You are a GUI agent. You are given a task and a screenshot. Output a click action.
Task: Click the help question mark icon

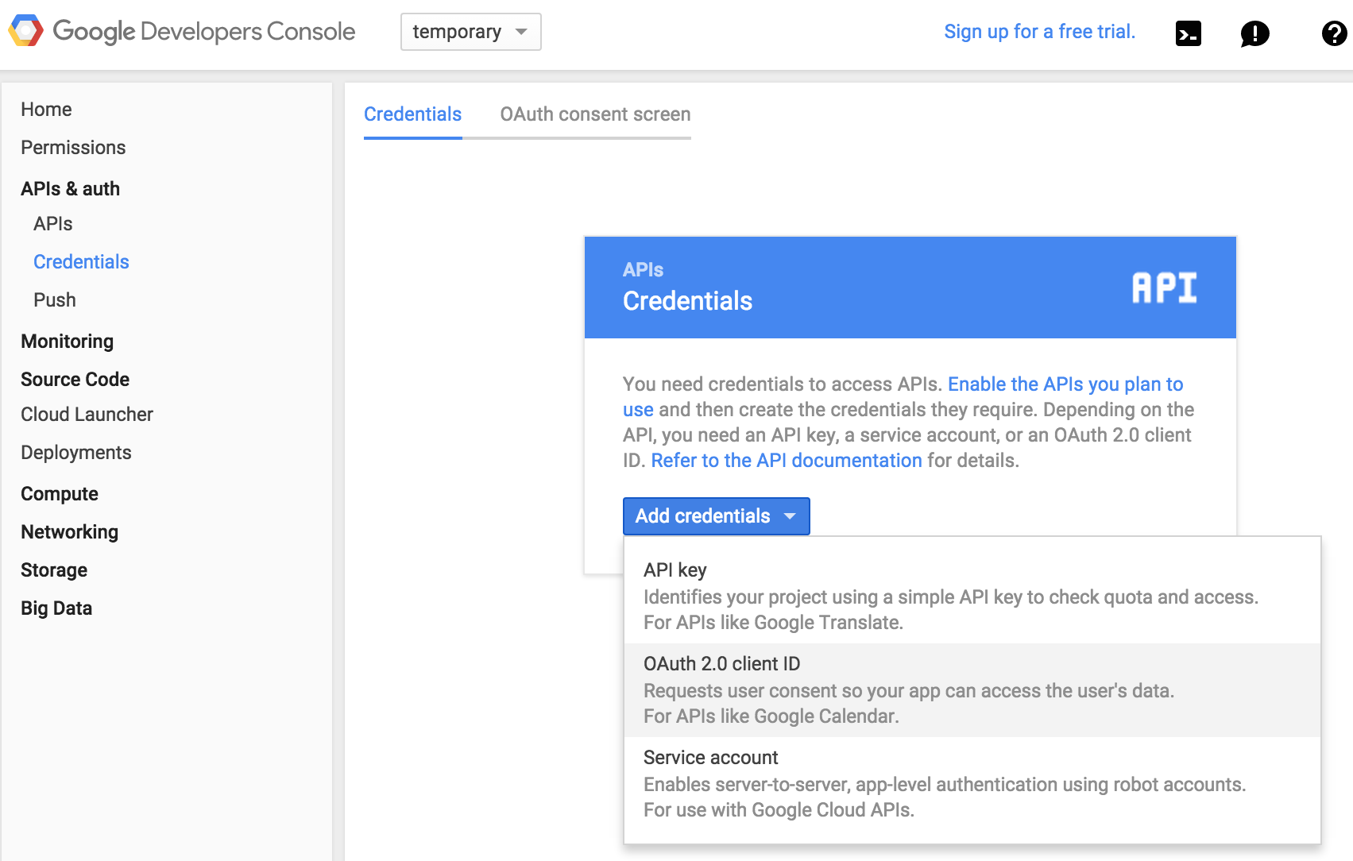click(1334, 33)
